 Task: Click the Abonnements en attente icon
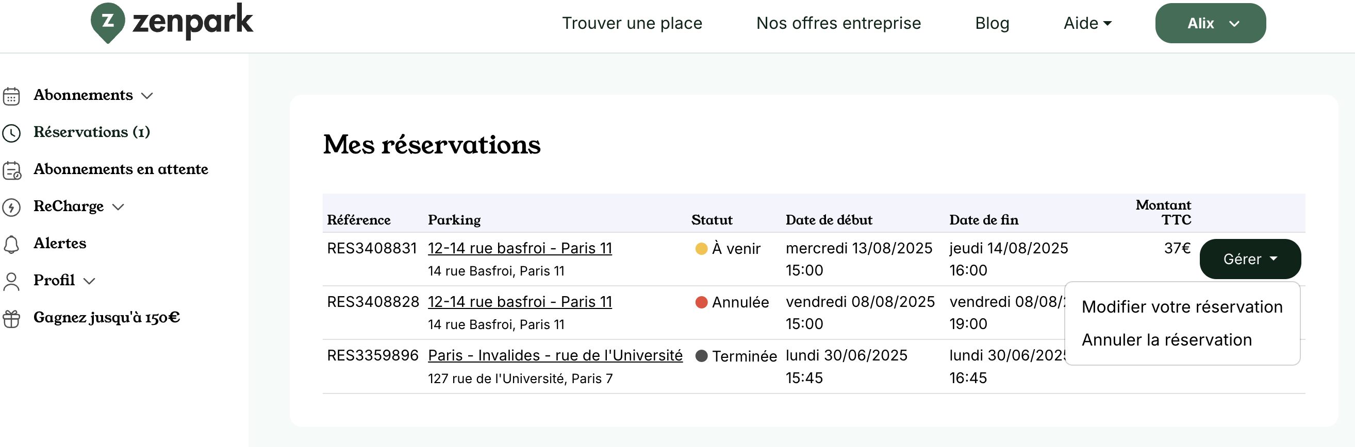tap(11, 170)
